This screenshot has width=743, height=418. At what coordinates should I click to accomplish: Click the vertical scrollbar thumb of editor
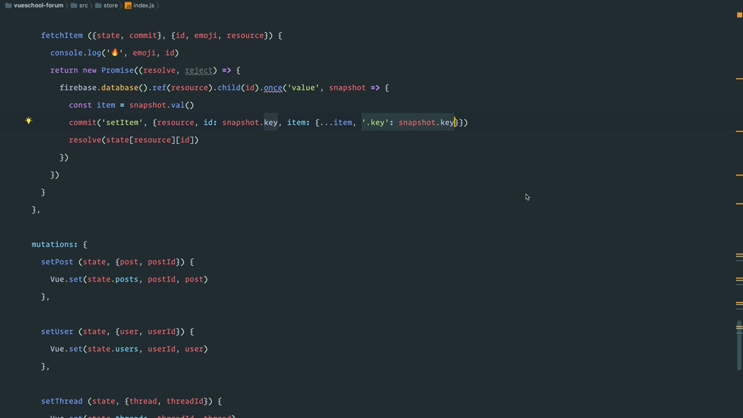(740, 345)
